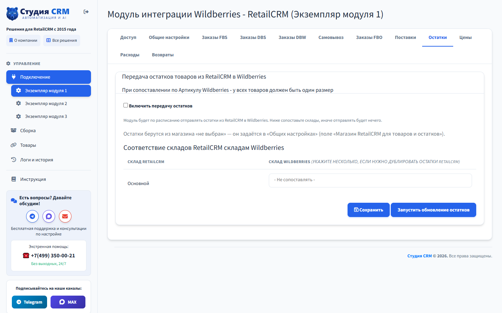Screen dimensions: 502x313
Task: Click the red telephone icon
Action: [26, 256]
